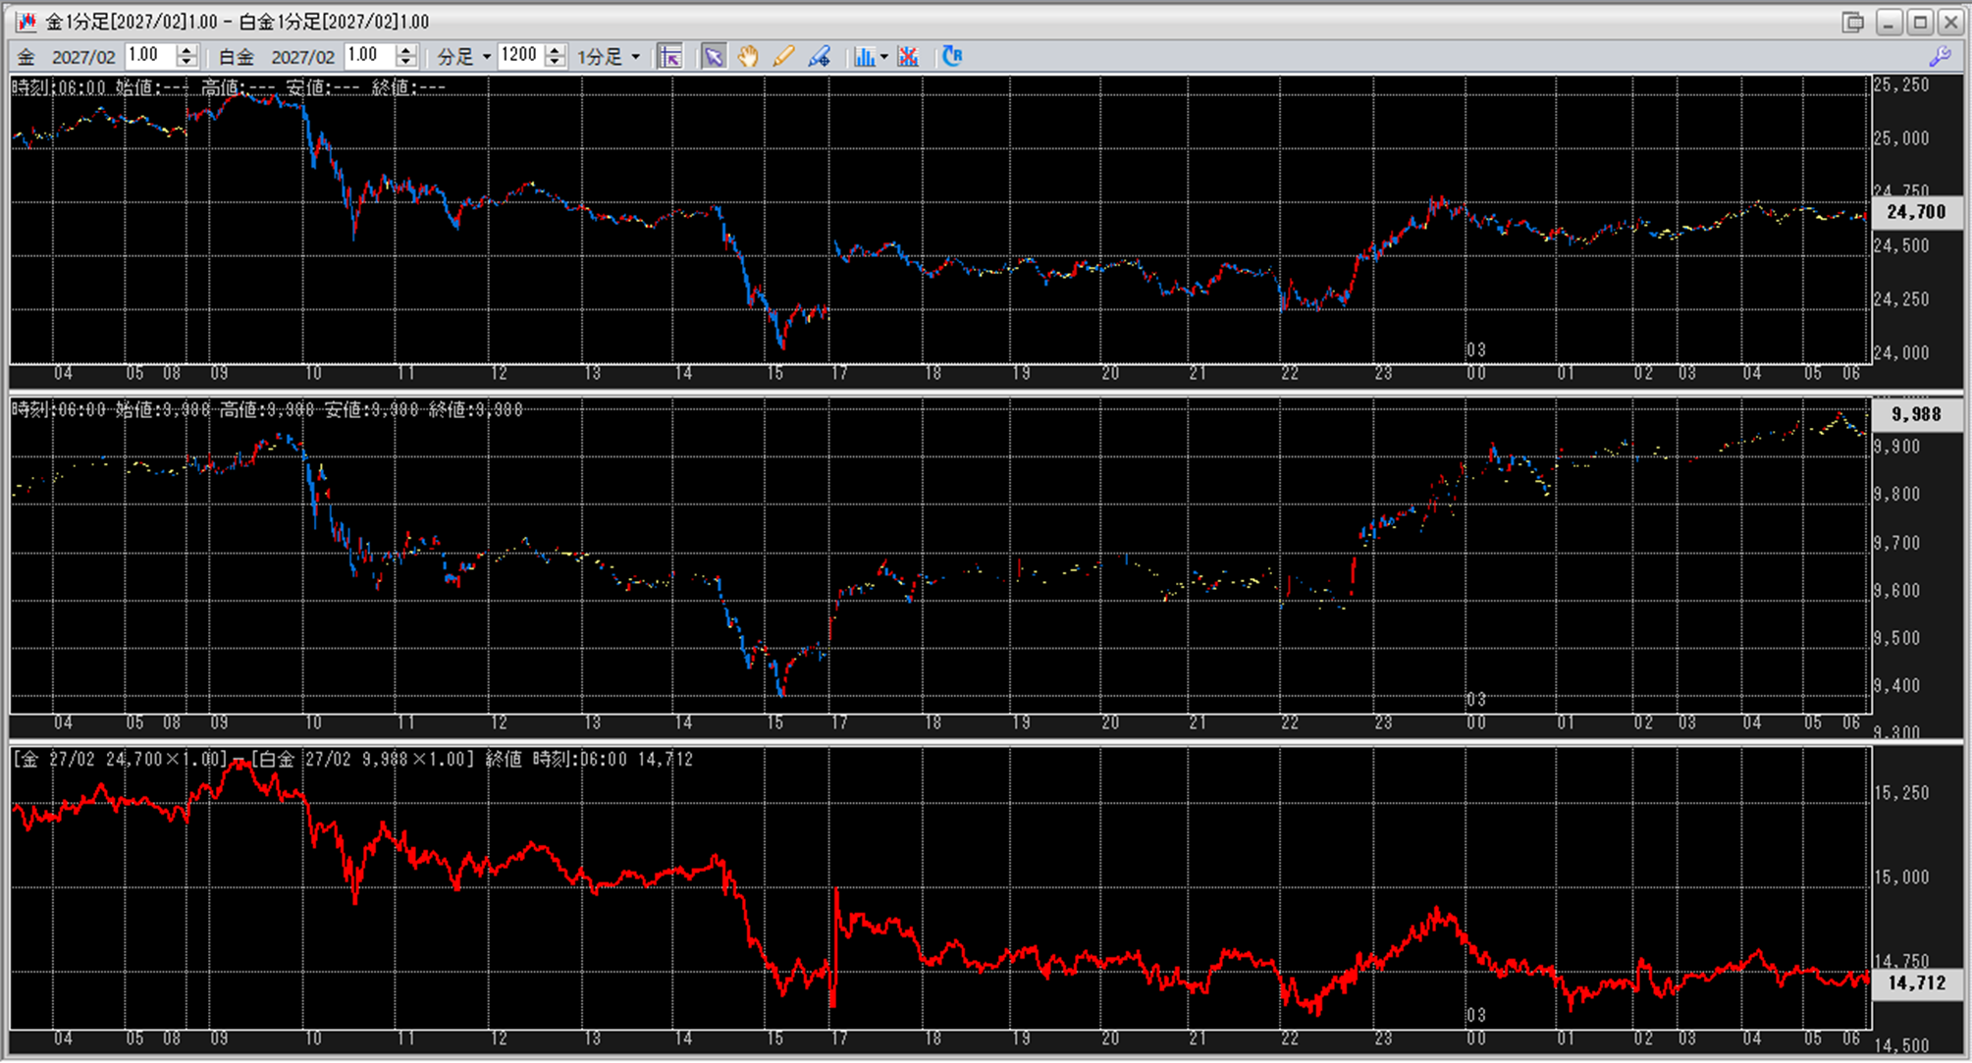Open the wrench settings icon
Viewport: 1972px width, 1063px height.
tap(1940, 57)
